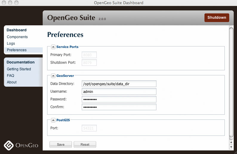Click the Dashboard heading in sidebar

pos(17,30)
